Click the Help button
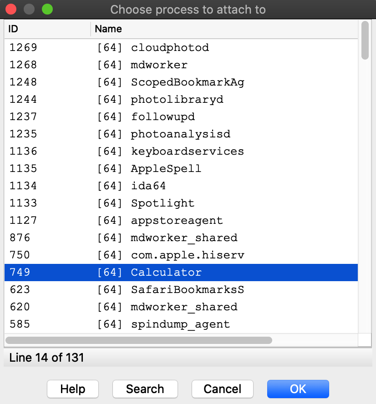This screenshot has width=376, height=404. coord(73,389)
